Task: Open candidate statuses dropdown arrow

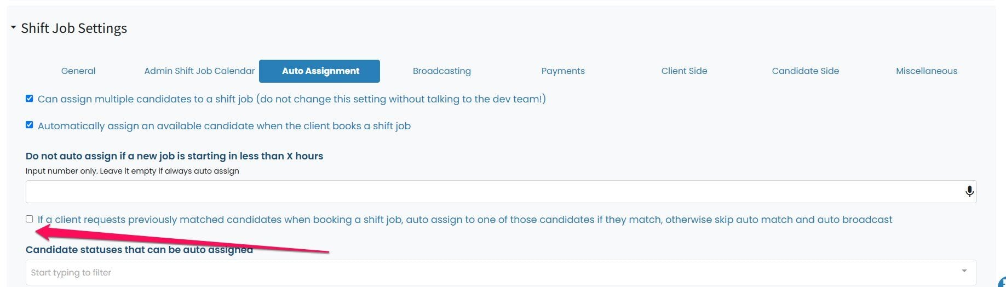Action: click(x=964, y=271)
